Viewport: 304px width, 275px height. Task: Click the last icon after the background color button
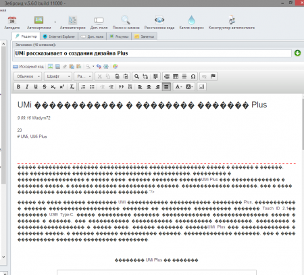[201, 87]
